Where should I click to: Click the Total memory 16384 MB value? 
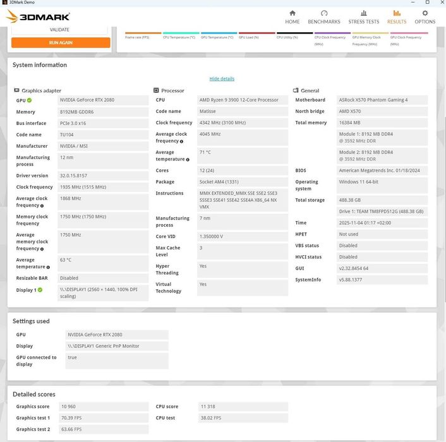pos(382,122)
